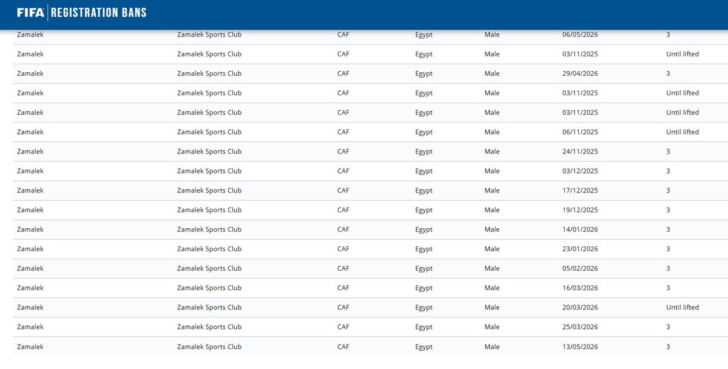Screen dimensions: 728x369
Task: Click the '3' value in the 17/12/2025 row
Action: coord(668,190)
